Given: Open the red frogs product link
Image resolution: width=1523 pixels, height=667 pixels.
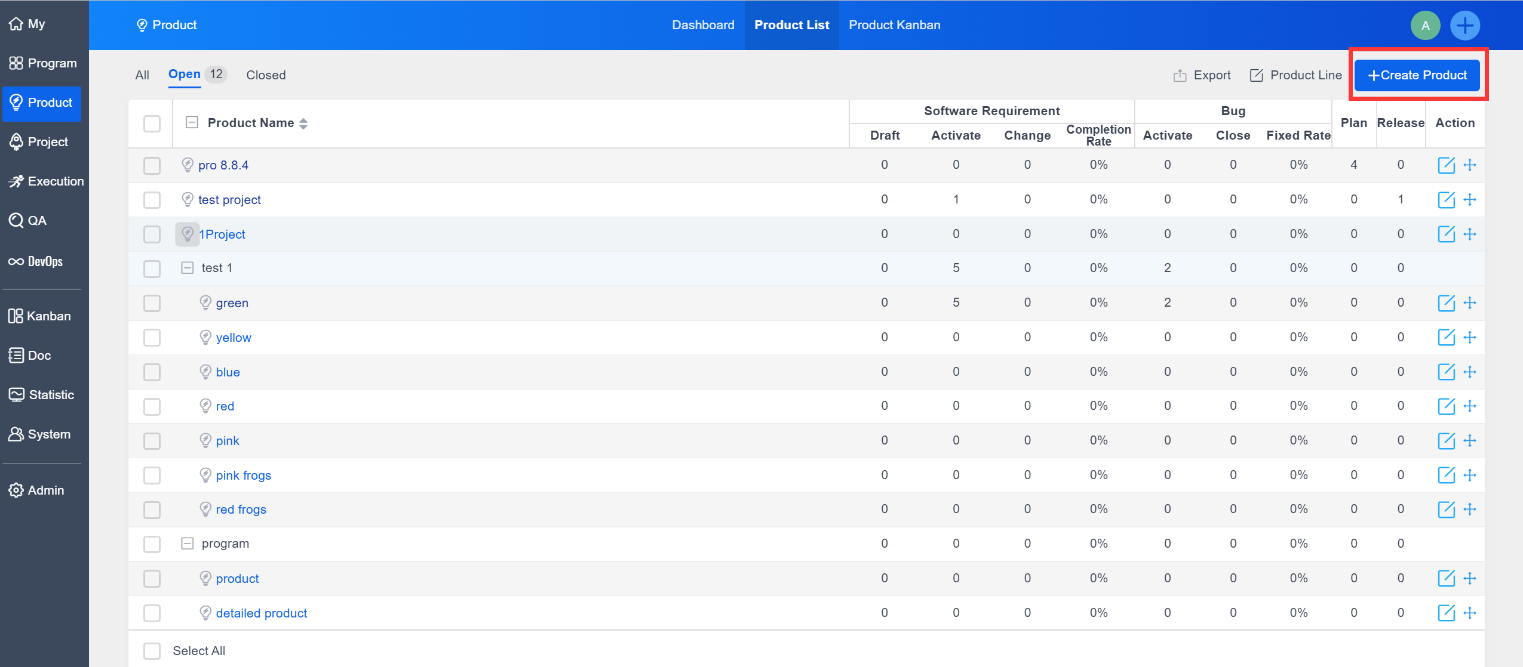Looking at the screenshot, I should click(241, 509).
